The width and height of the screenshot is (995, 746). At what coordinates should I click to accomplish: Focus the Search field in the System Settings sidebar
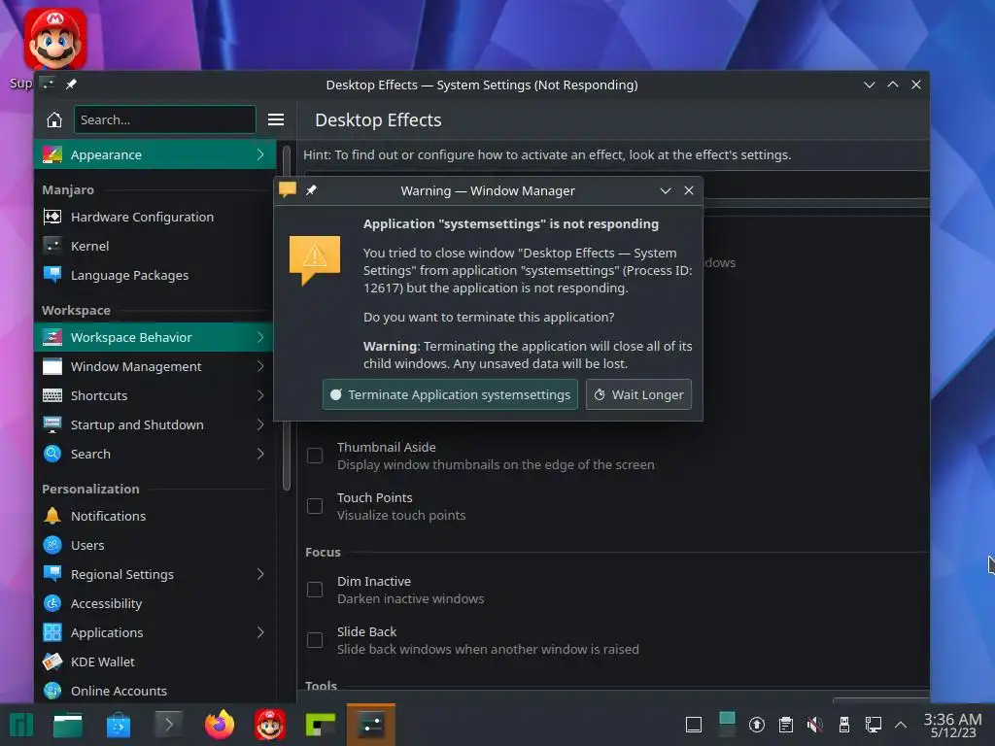coord(165,119)
